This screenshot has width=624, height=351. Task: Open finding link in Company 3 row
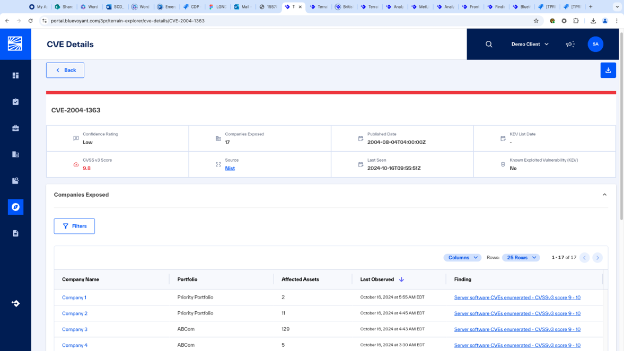pos(517,329)
